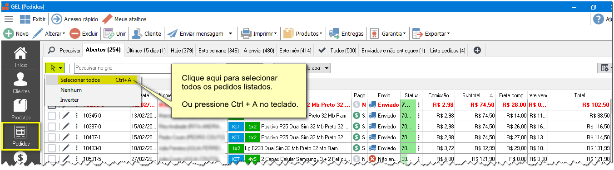Open the Alterar dropdown
This screenshot has height=170, width=614.
tap(49, 33)
